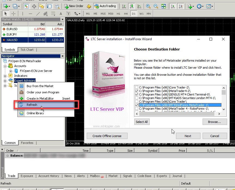Zoom out on the chart

[x=156, y=6]
